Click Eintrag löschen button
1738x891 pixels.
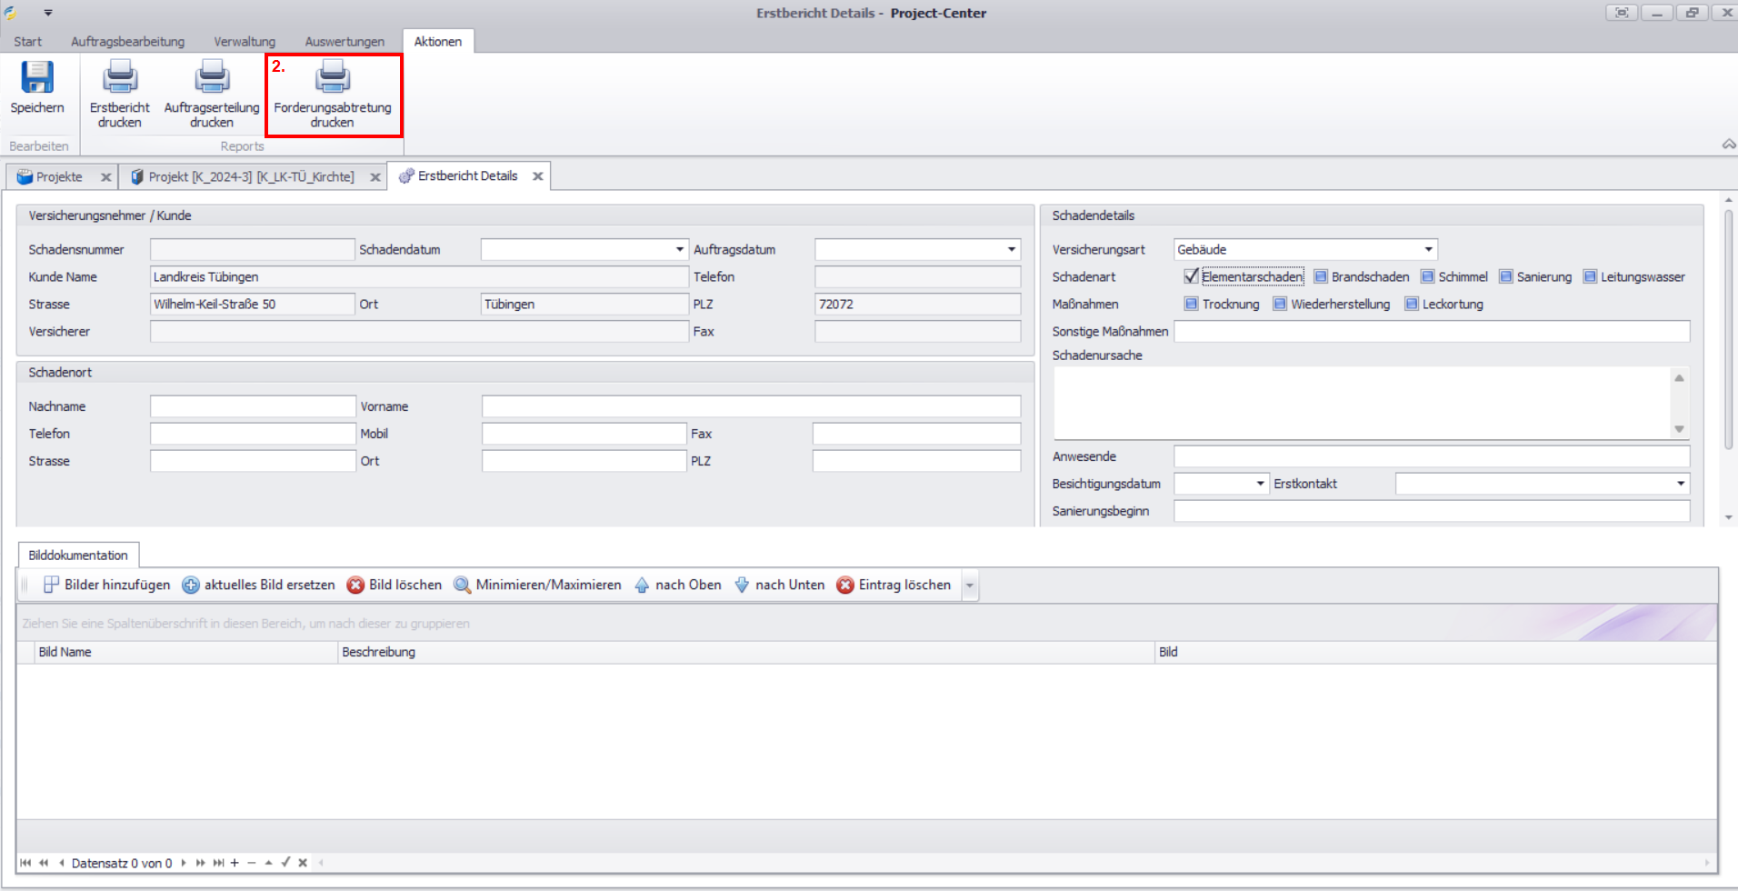[x=894, y=585]
